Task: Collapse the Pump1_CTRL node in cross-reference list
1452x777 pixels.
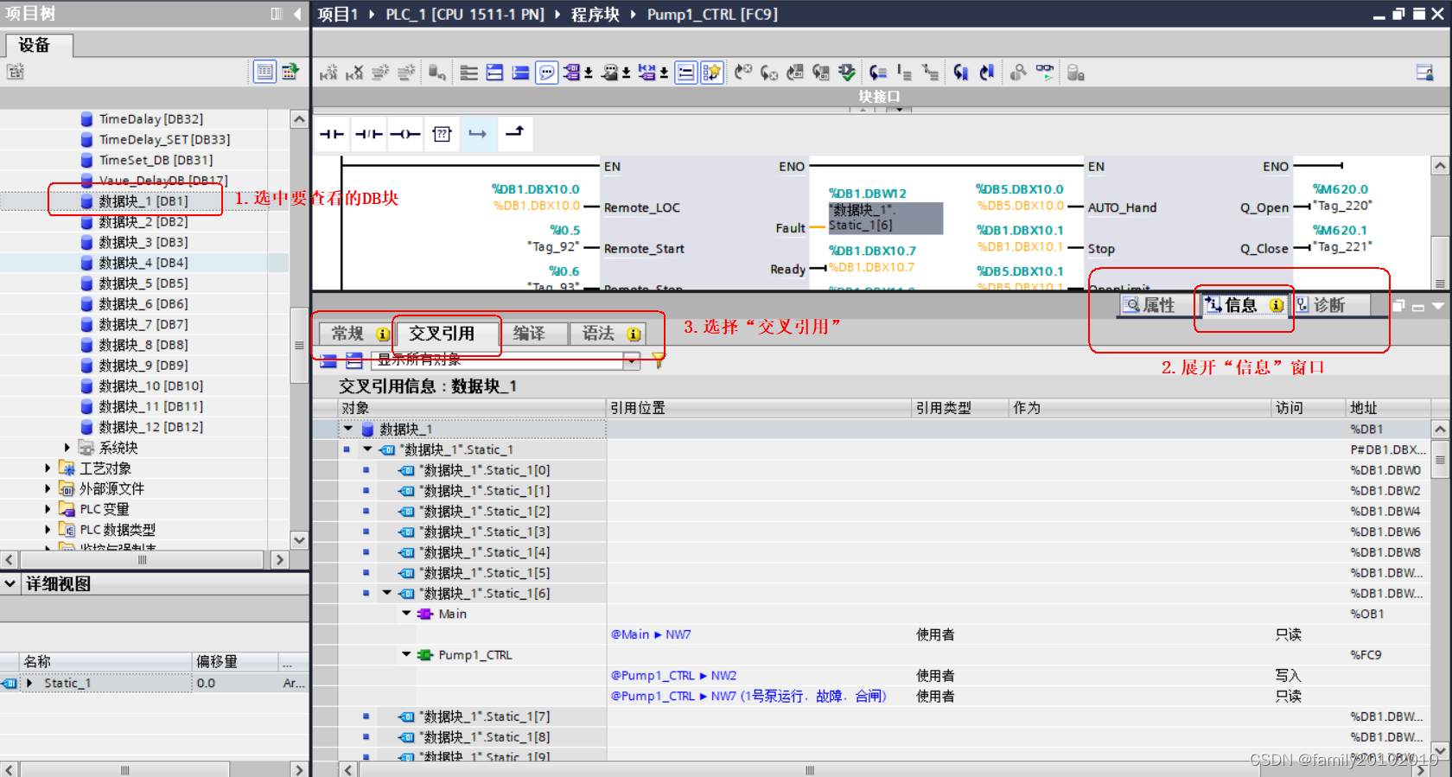Action: point(406,655)
